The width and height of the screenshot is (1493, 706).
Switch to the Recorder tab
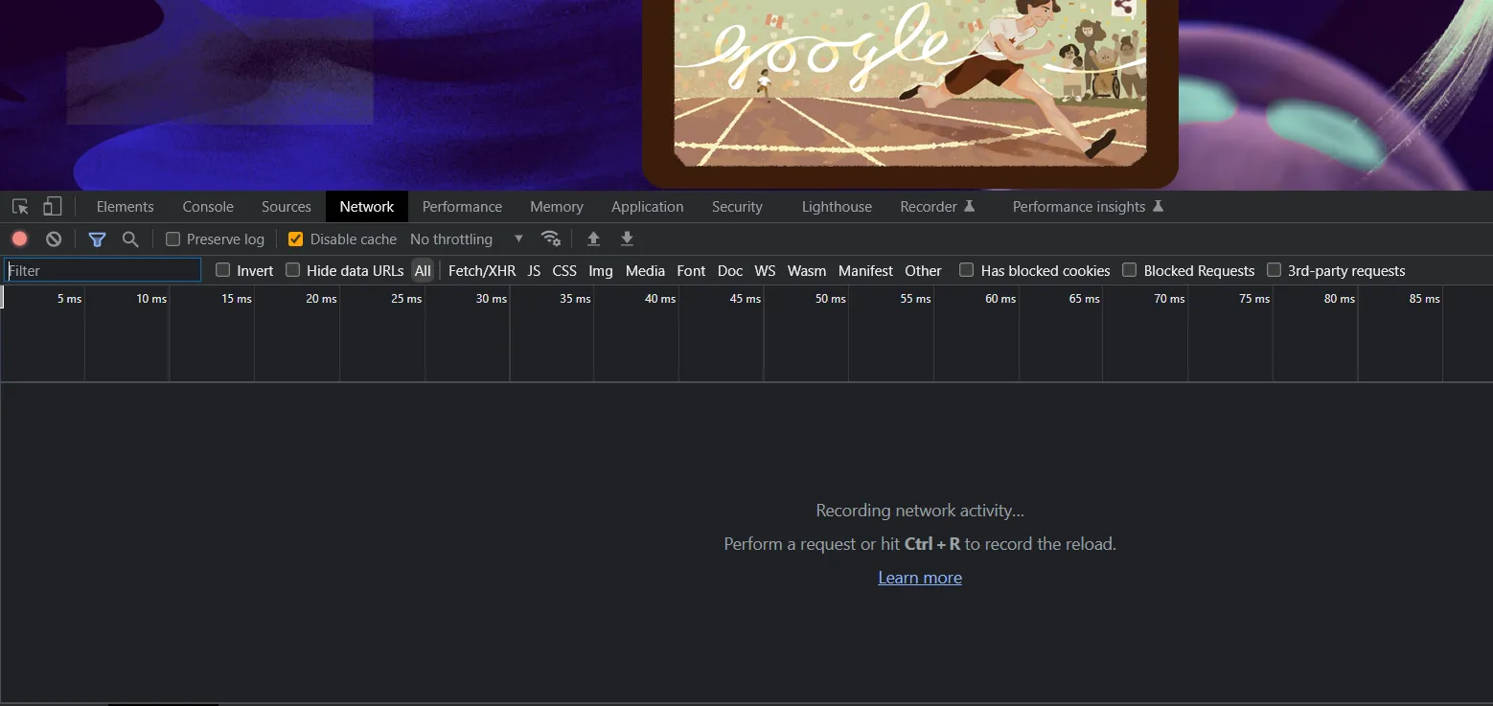point(937,207)
